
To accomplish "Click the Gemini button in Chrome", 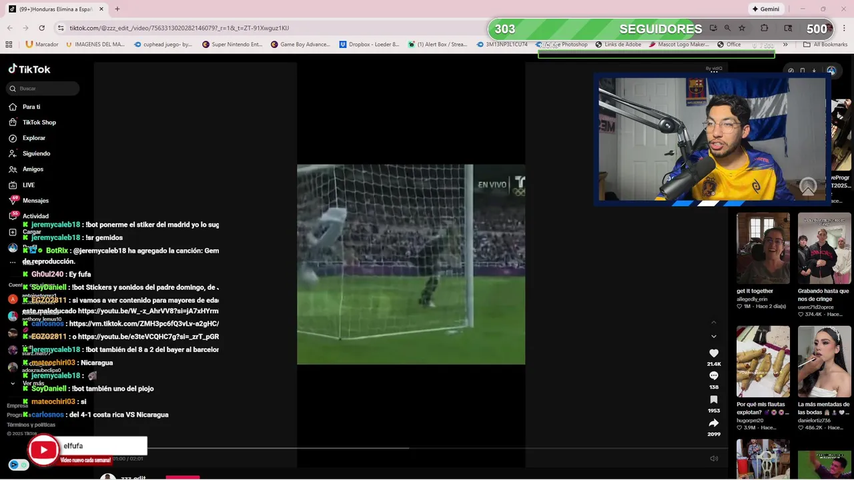I will pos(765,9).
